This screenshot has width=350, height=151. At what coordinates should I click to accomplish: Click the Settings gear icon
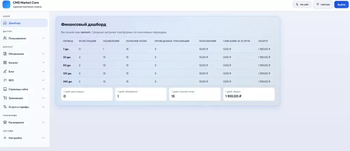coord(5,138)
